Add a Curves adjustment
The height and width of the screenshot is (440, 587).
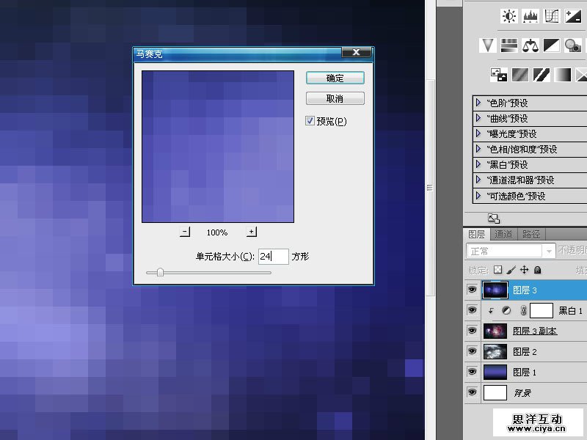552,16
